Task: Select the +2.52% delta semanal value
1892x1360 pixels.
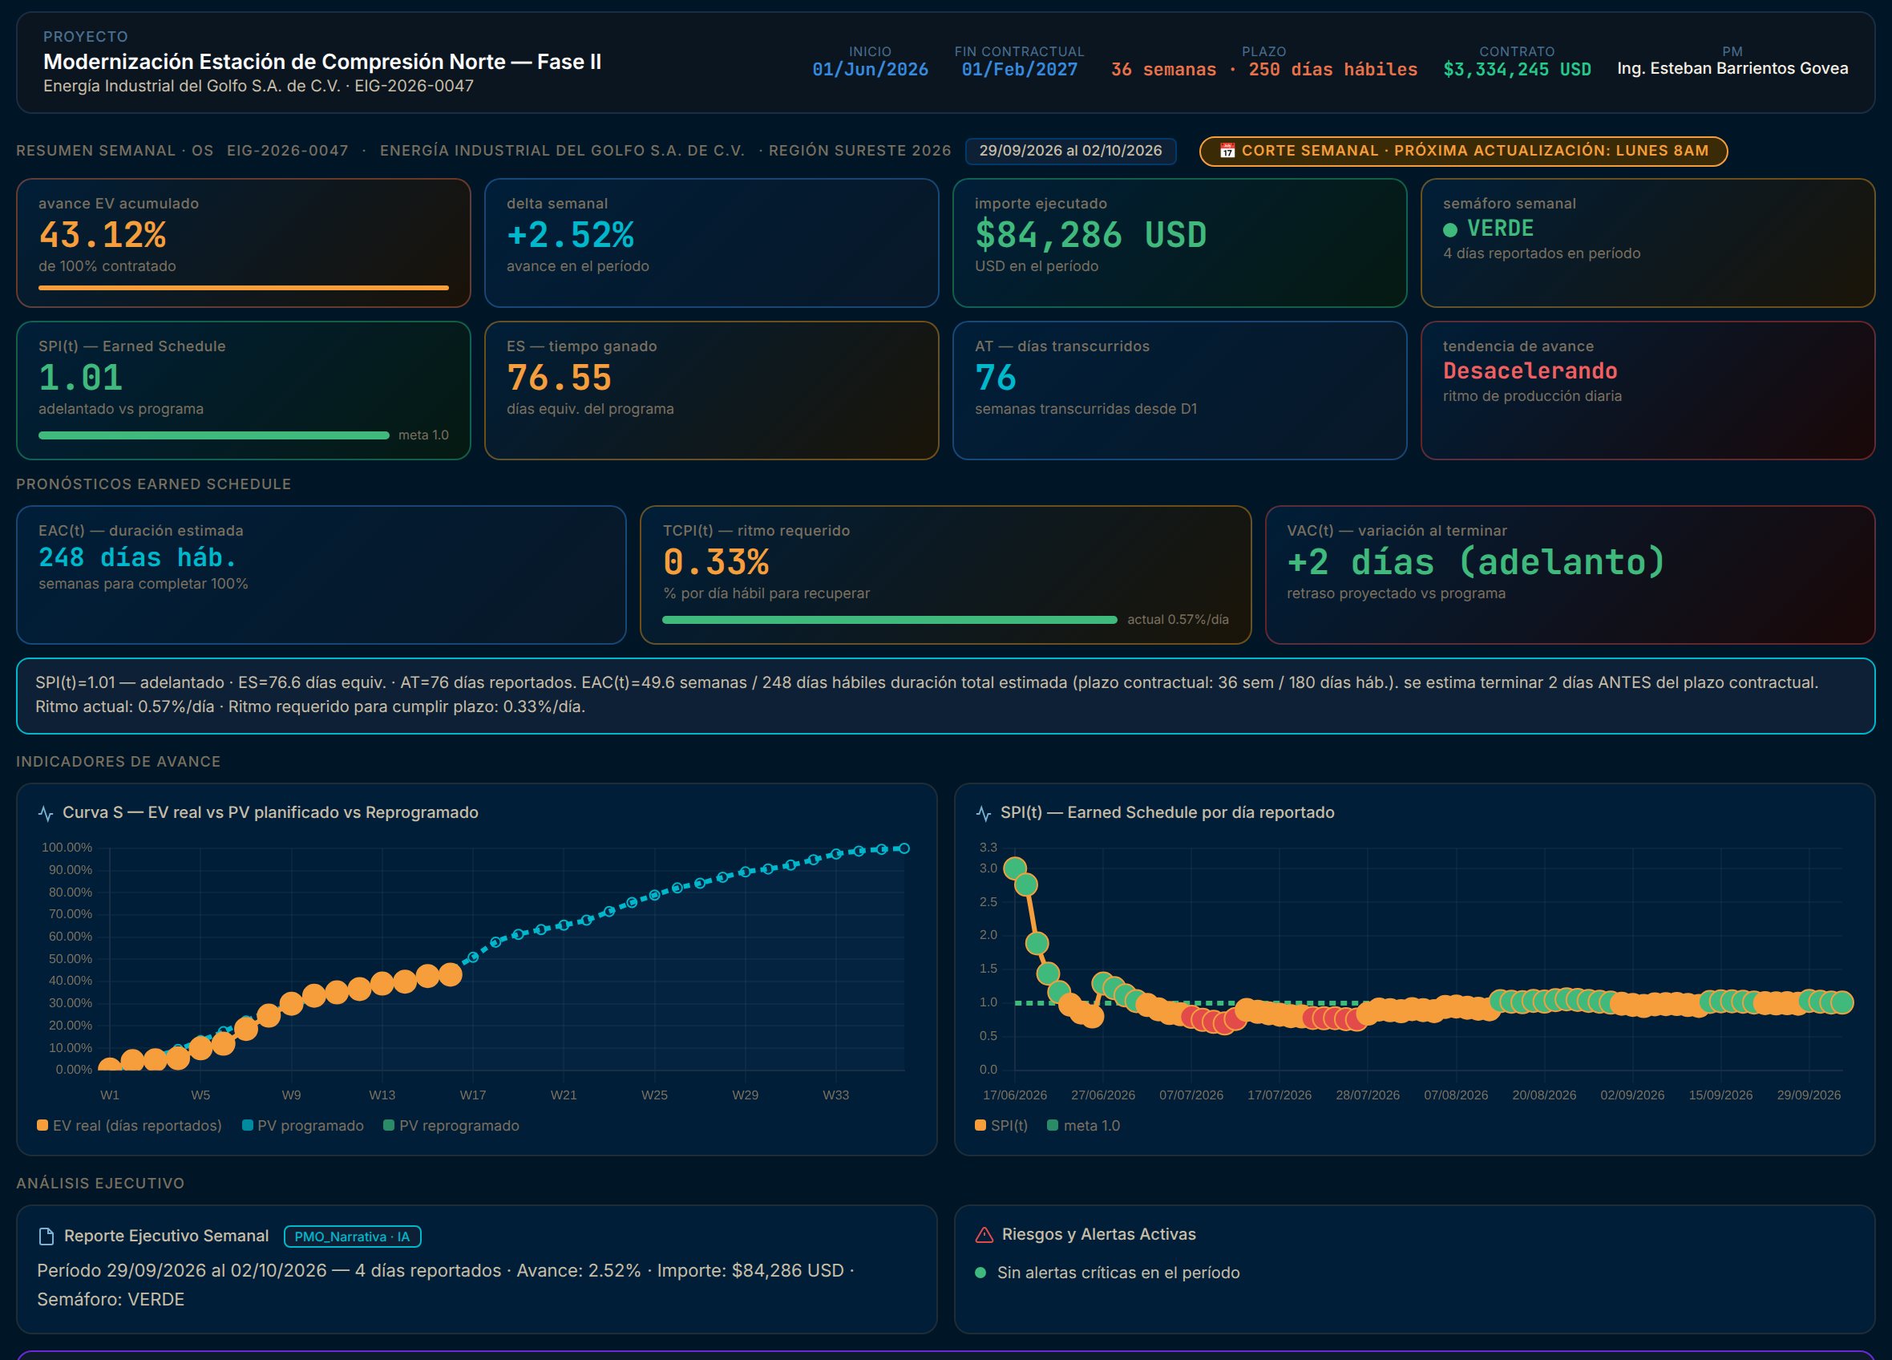Action: click(x=571, y=235)
